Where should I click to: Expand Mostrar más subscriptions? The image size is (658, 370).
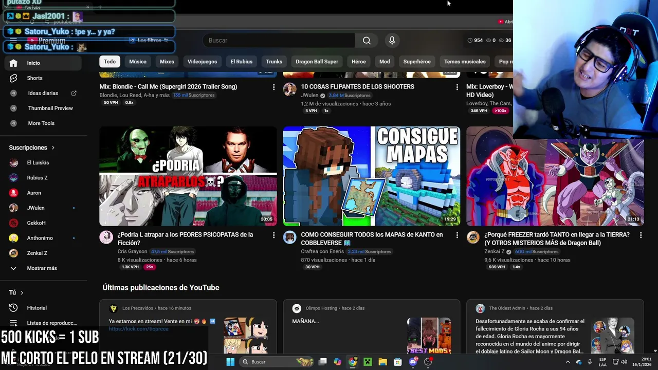(43, 268)
